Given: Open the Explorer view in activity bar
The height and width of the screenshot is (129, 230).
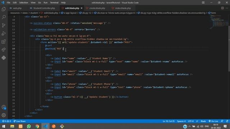Looking at the screenshot, I should coord(4,9).
